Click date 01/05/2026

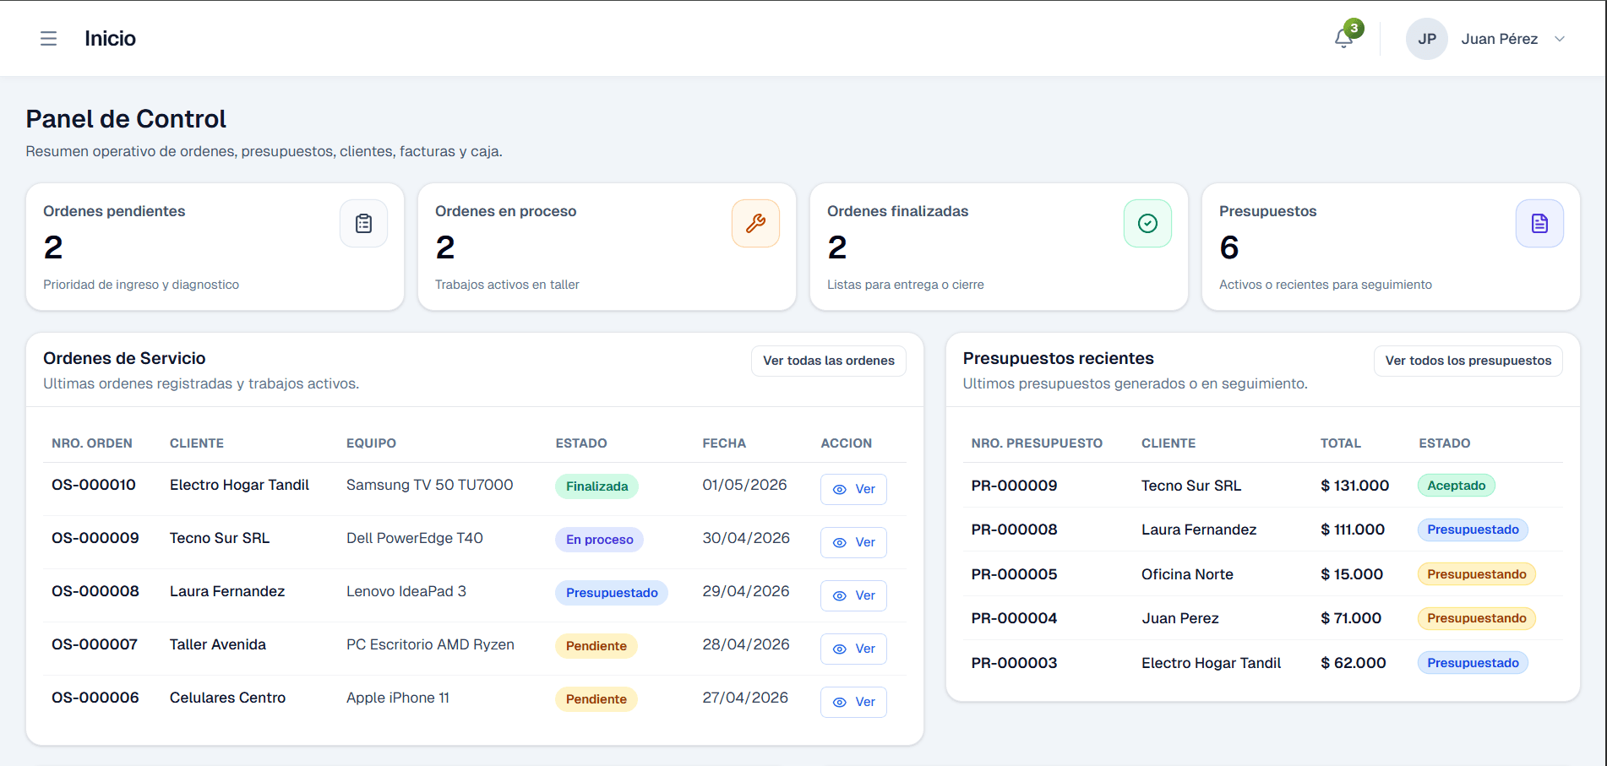click(744, 485)
